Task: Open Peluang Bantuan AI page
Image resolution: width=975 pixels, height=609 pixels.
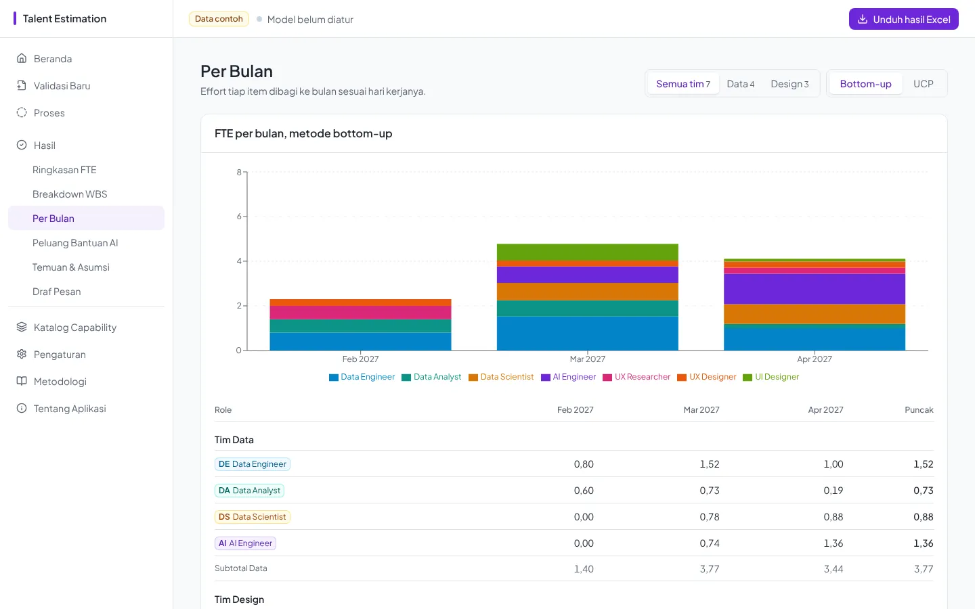Action: (x=86, y=242)
